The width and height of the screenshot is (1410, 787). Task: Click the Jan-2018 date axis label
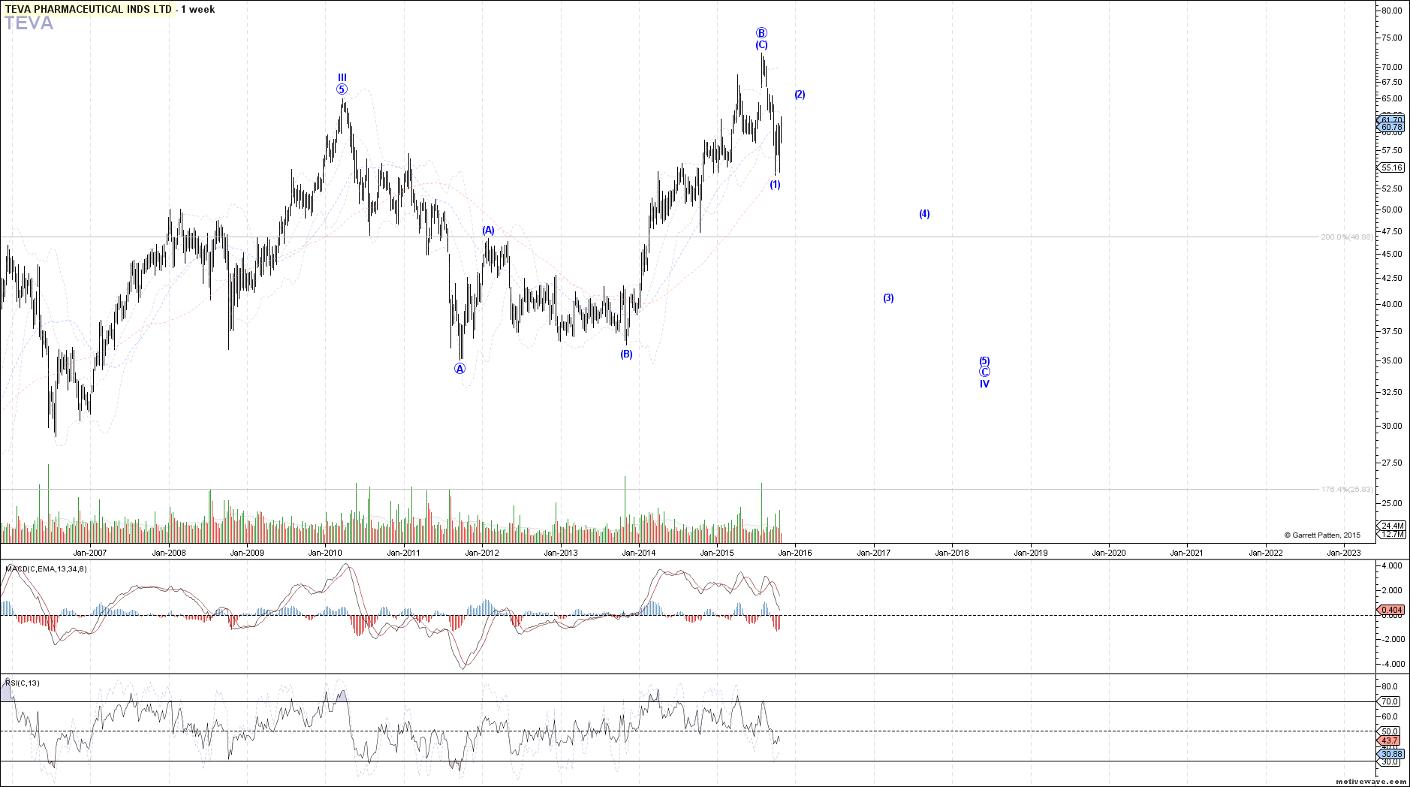click(x=952, y=553)
